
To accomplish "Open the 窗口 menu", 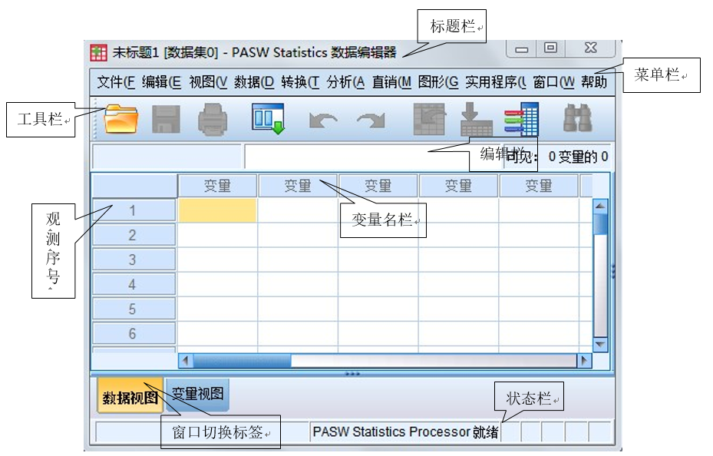I will pyautogui.click(x=554, y=82).
